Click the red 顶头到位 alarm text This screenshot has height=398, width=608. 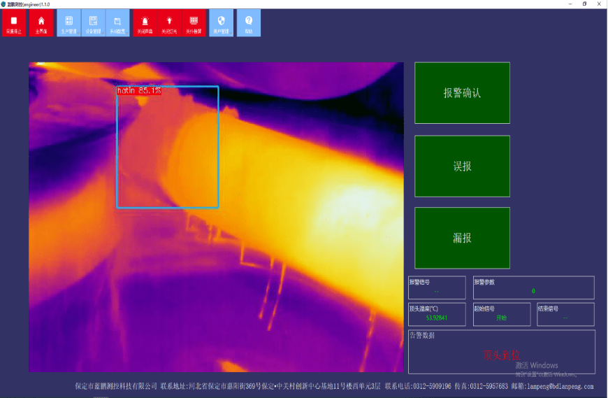click(501, 355)
